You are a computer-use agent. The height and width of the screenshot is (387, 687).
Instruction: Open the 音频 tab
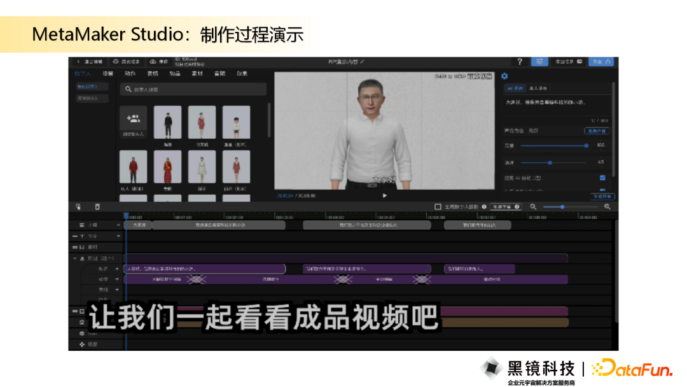(x=219, y=74)
